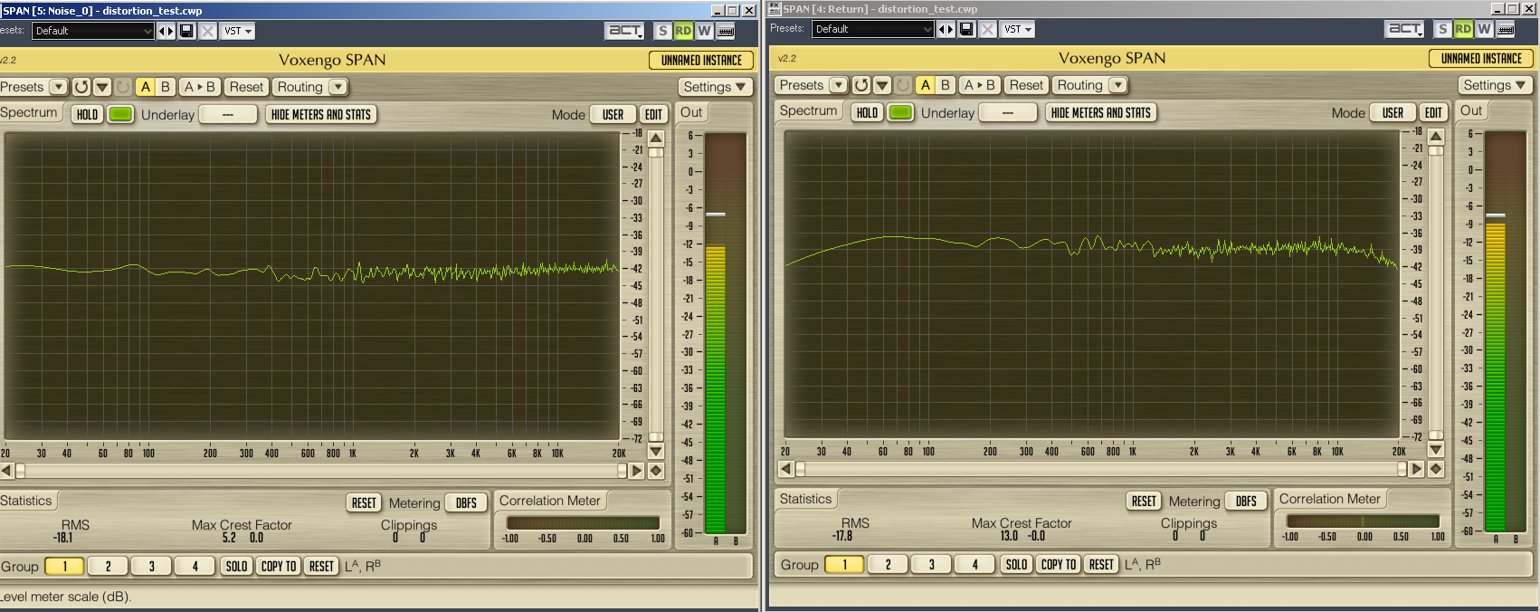This screenshot has width=1540, height=612.
Task: Enable SOLO in the Return window
Action: click(1016, 565)
